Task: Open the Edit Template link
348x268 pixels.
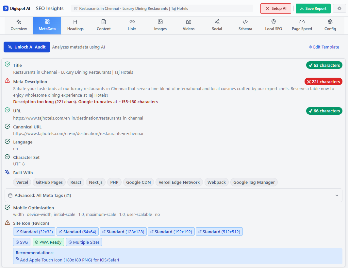Action: click(324, 47)
